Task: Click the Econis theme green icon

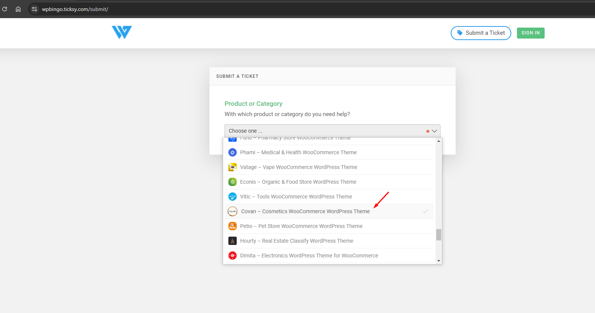Action: coord(233,182)
